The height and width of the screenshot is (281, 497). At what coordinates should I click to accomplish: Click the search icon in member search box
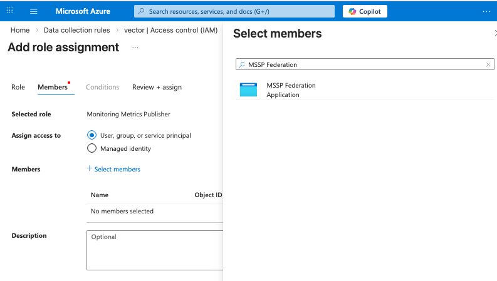coord(242,64)
